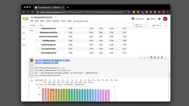Click the All changes saved link

[81, 21]
